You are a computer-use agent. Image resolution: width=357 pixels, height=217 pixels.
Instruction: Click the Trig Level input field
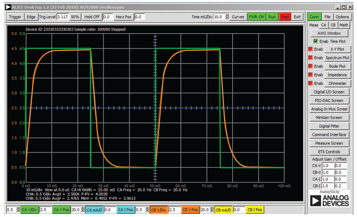tap(63, 17)
